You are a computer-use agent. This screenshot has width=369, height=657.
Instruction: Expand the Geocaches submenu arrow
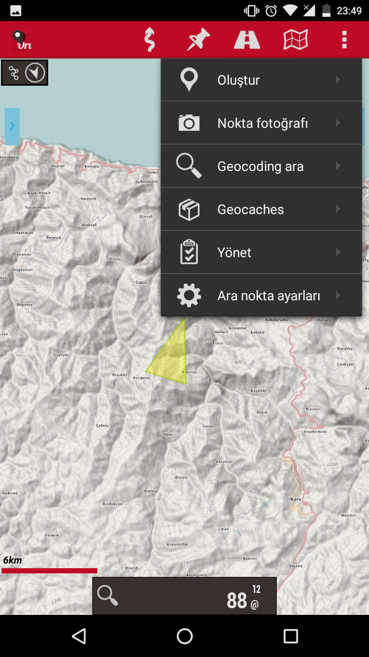click(x=338, y=209)
